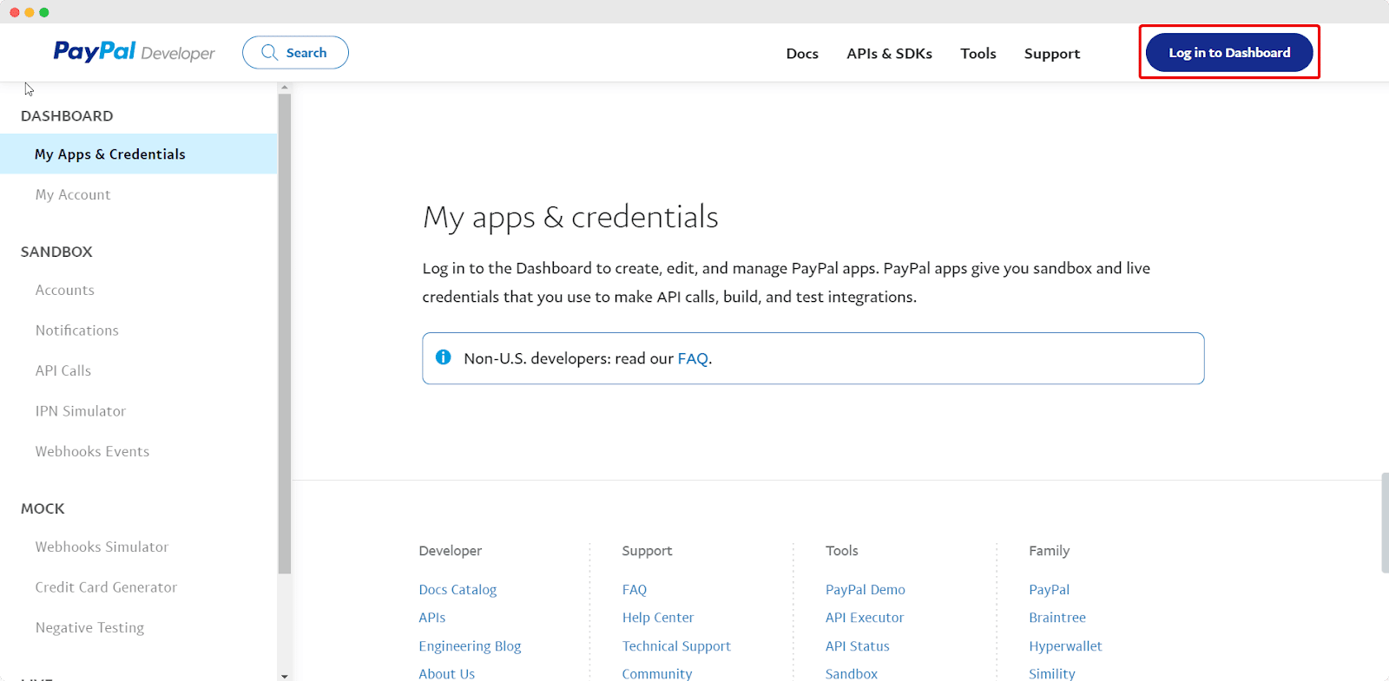Open Webhooks Events in sidebar
This screenshot has width=1389, height=681.
pyautogui.click(x=92, y=451)
